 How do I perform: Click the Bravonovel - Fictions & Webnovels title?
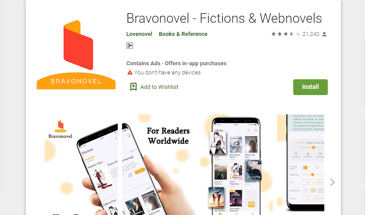coord(224,18)
